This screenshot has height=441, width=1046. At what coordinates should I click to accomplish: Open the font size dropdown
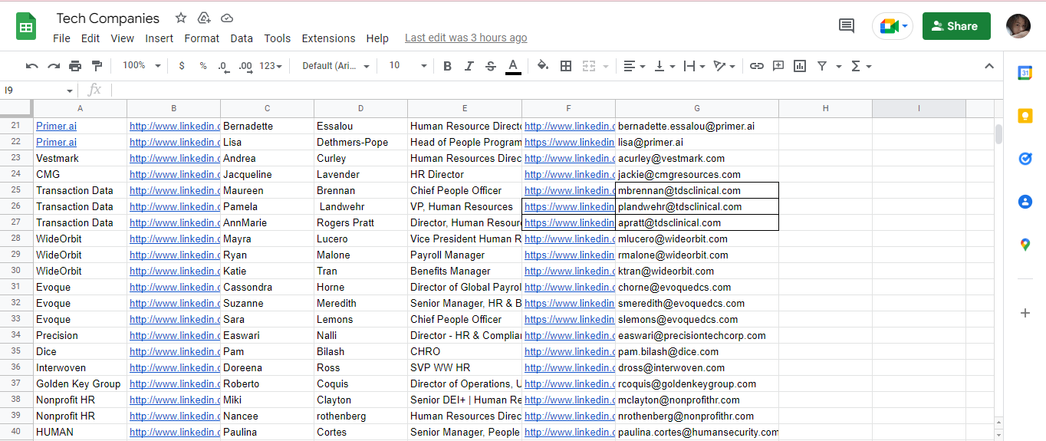407,66
